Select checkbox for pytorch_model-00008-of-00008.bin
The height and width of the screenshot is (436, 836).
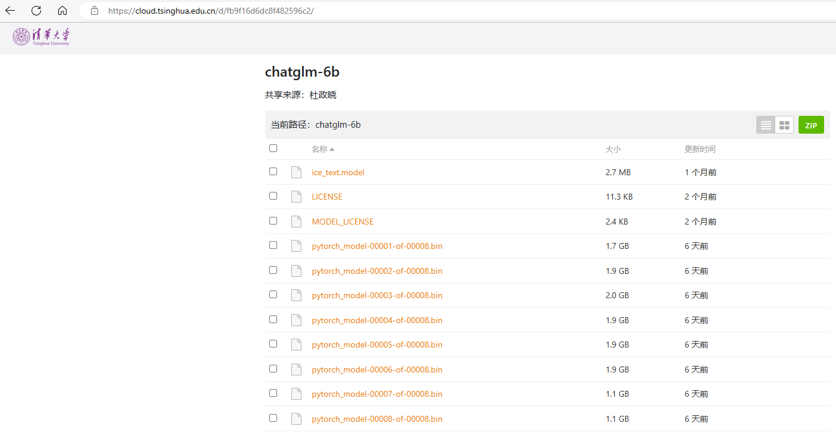pyautogui.click(x=273, y=418)
